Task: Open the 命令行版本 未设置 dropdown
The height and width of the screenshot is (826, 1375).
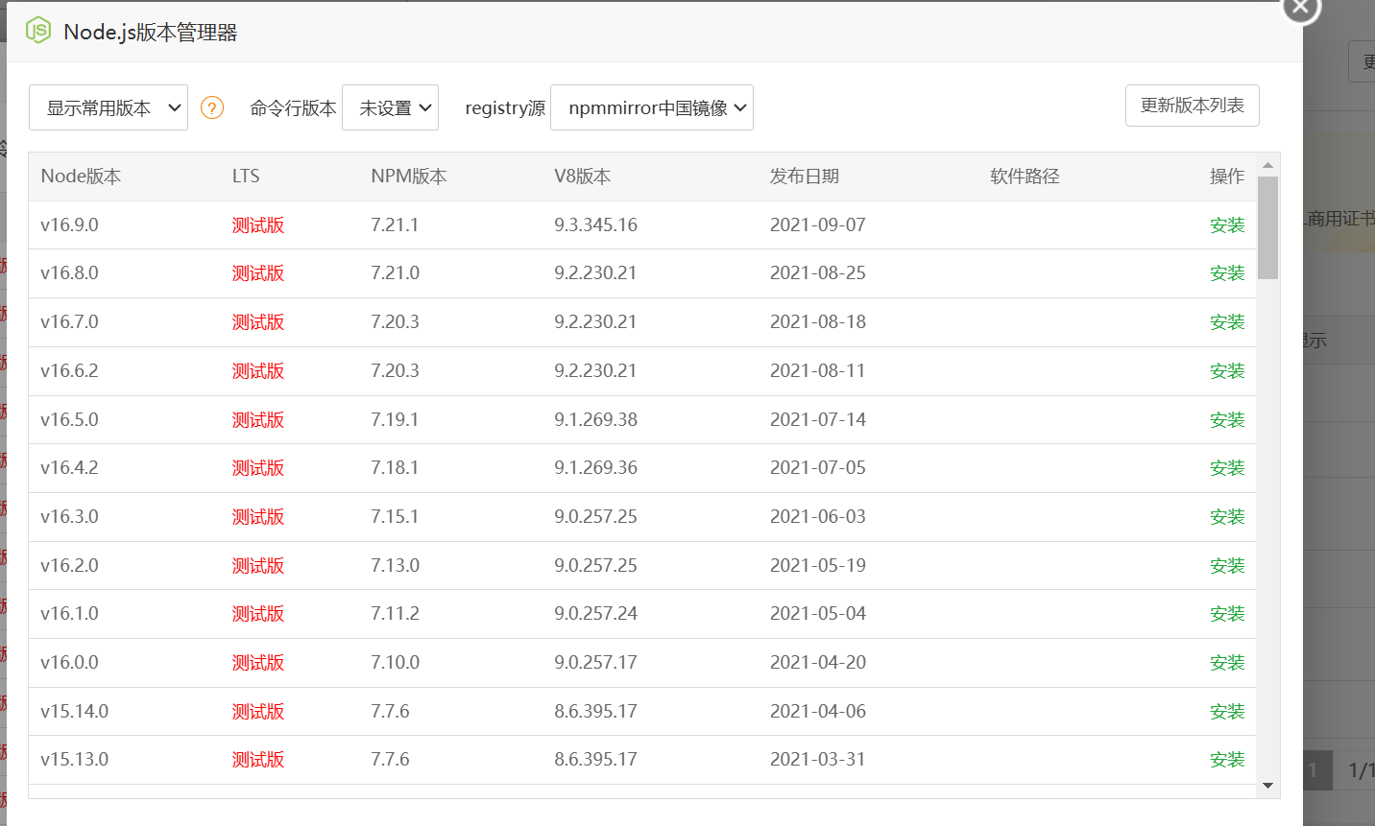Action: click(390, 107)
